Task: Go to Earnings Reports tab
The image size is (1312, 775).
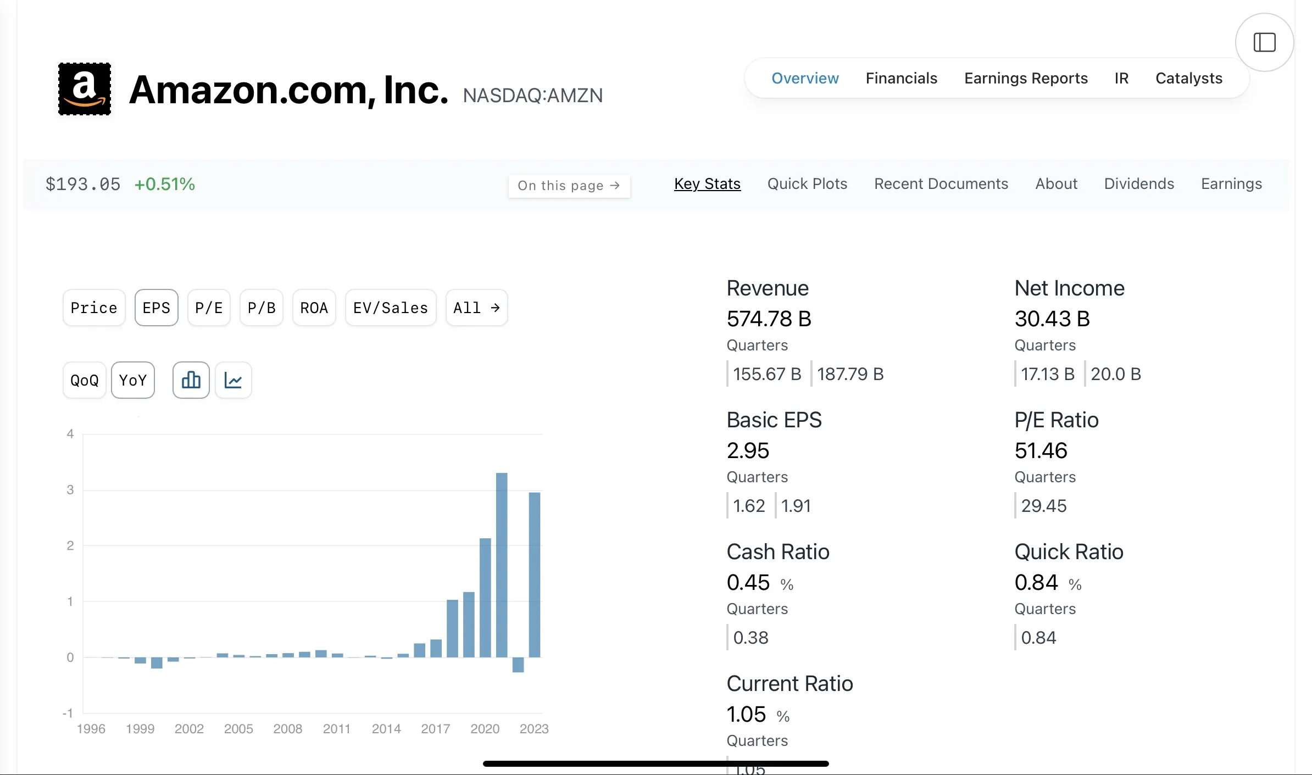Action: (1026, 78)
